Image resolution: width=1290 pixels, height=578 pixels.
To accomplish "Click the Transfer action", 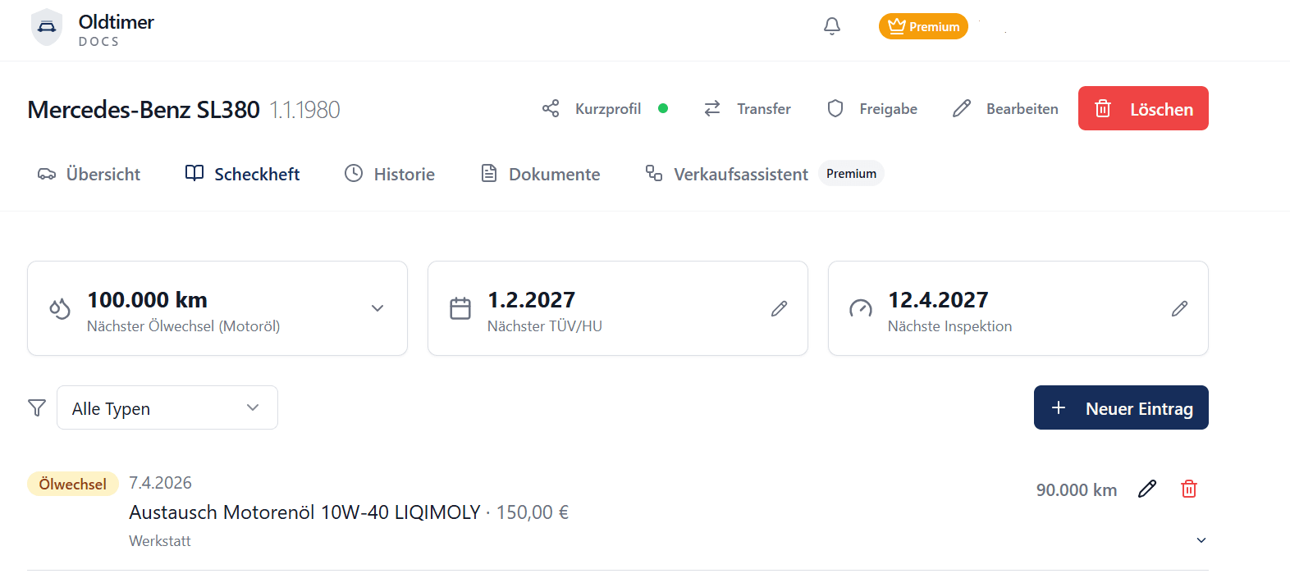I will pos(748,108).
